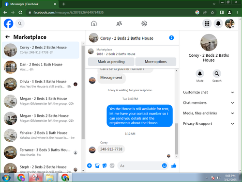Open Terrance - 3 Beds 3 Baths chat
The width and height of the screenshot is (242, 182).
(x=41, y=152)
